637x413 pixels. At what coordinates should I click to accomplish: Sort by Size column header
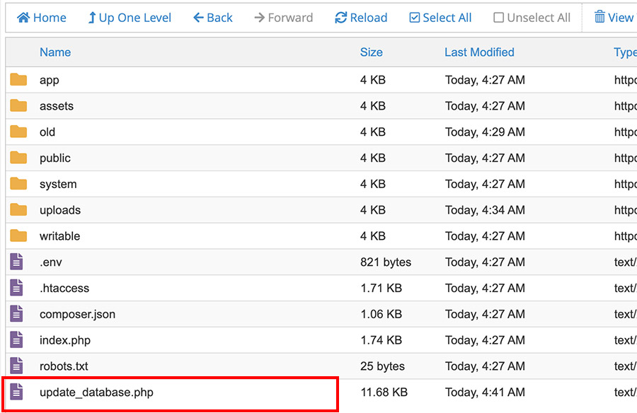click(371, 52)
